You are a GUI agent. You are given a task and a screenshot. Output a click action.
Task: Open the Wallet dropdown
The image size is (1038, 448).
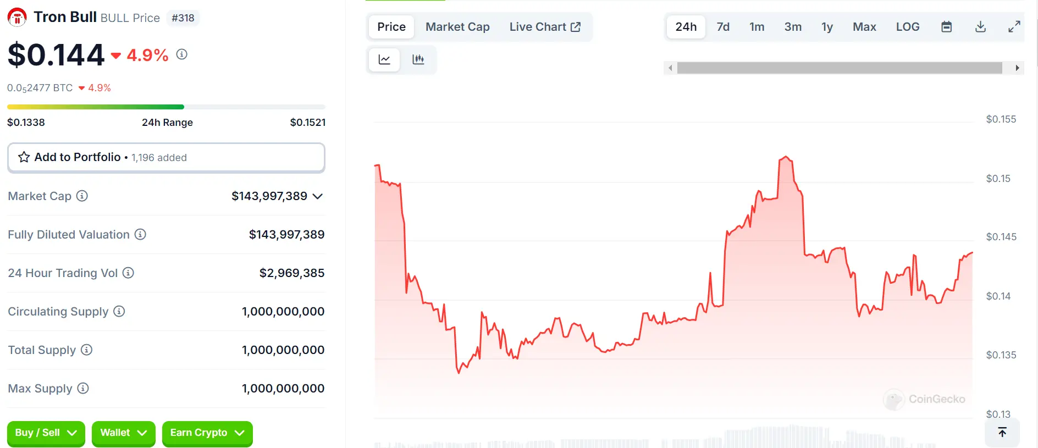click(x=124, y=433)
